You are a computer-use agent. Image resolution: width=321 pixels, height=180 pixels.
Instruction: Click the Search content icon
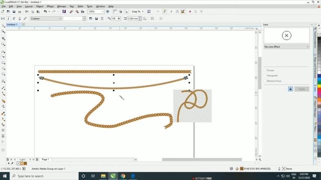coord(64,11)
